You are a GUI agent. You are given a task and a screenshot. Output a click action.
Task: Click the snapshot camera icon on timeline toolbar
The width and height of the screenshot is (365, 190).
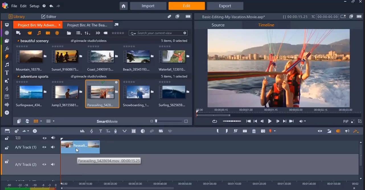[x=263, y=131]
